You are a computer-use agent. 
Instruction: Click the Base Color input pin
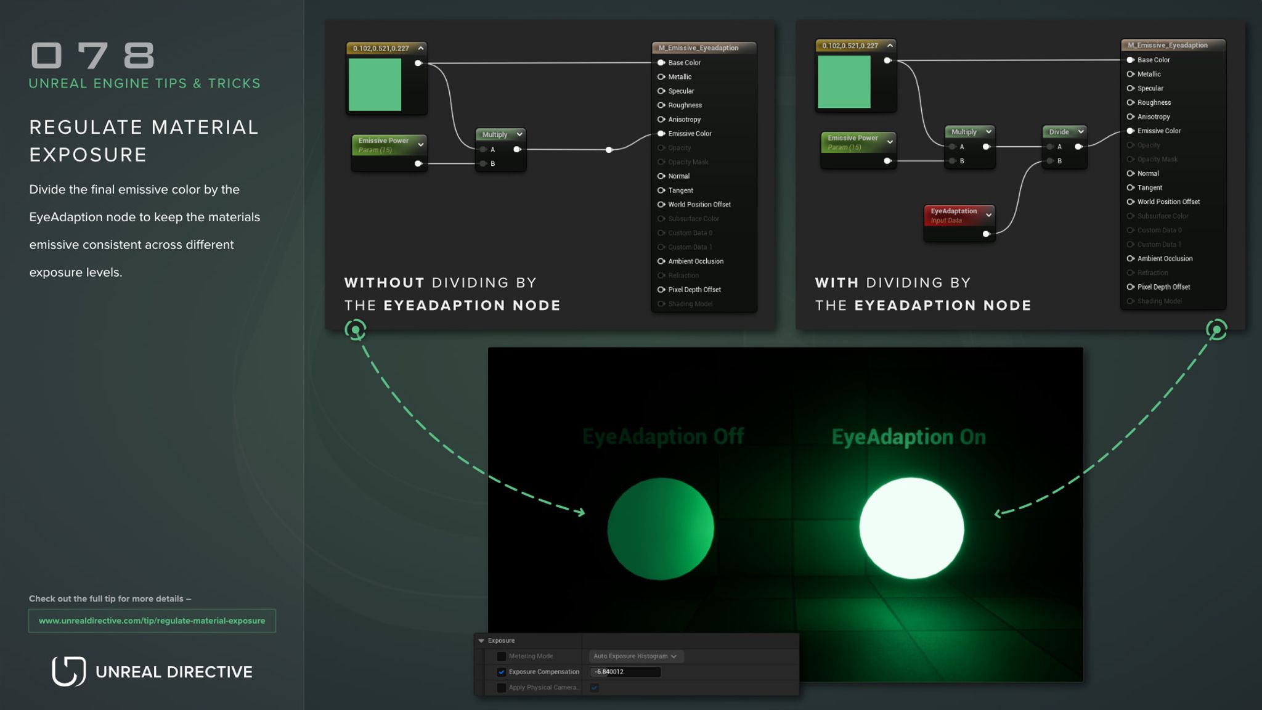[x=662, y=62]
